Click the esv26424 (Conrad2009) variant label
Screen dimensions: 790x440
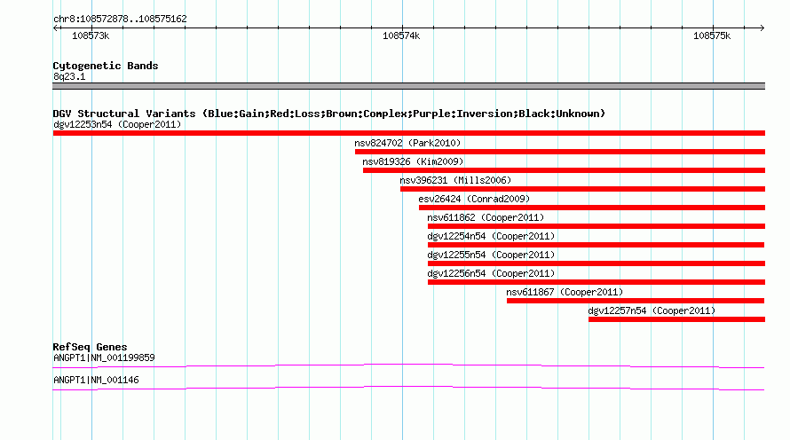(474, 199)
